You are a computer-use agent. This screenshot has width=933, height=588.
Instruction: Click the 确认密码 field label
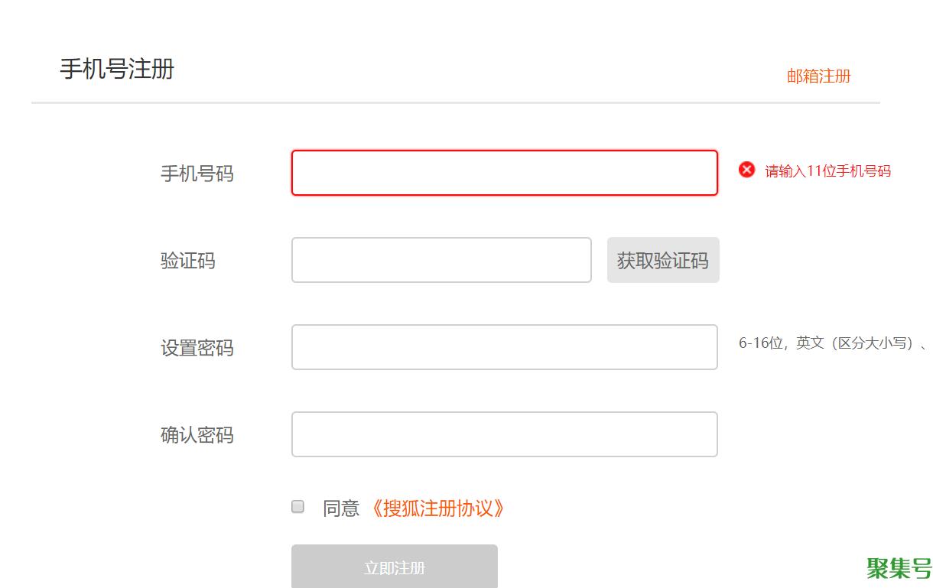click(x=197, y=435)
